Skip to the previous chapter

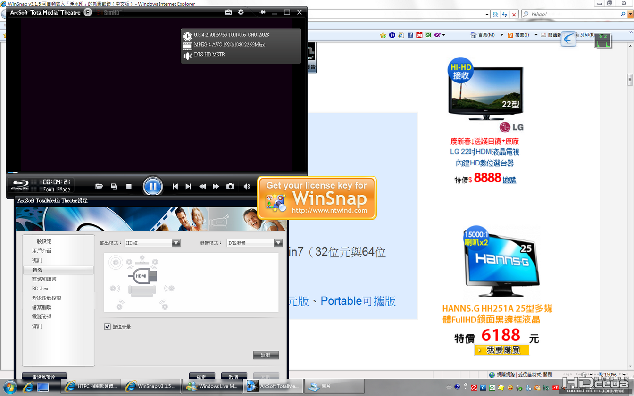[175, 186]
